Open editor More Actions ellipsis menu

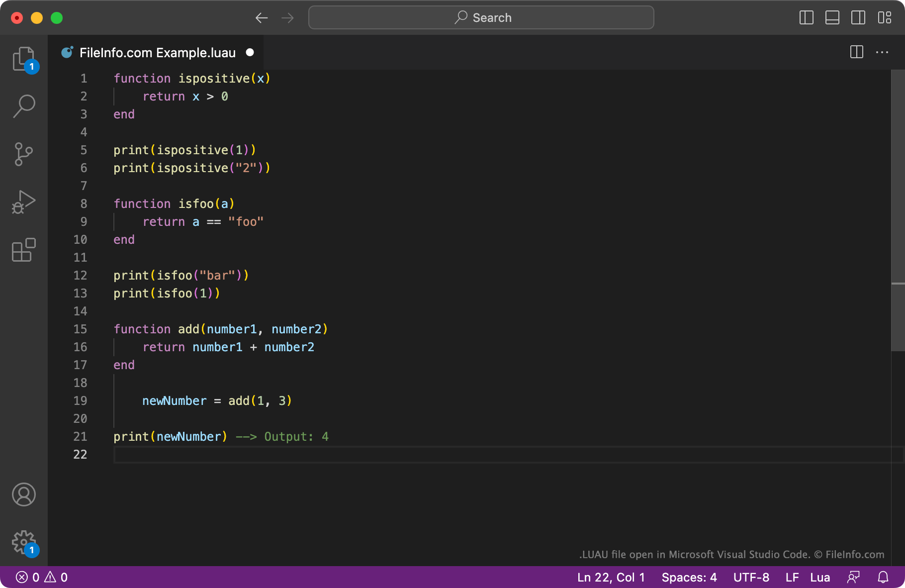pyautogui.click(x=882, y=52)
